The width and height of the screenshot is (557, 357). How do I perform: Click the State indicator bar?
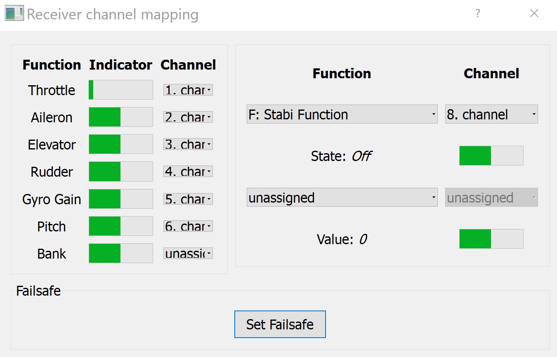491,156
